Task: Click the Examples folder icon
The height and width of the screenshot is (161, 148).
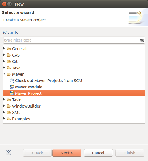Action: click(9, 119)
